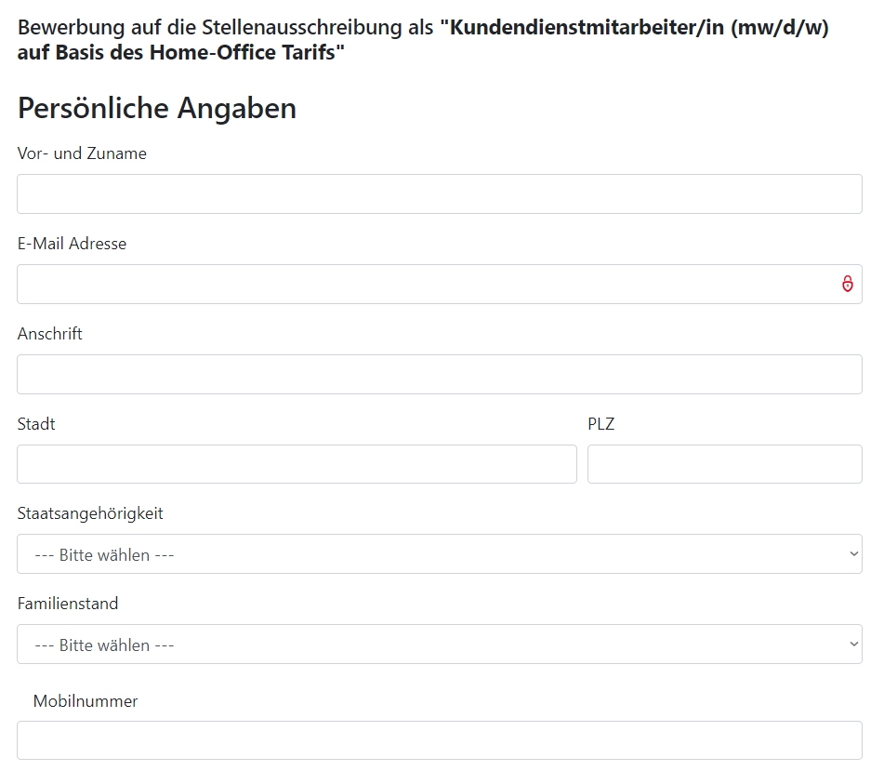Click into the E-Mail Adresse input box
884x771 pixels.
point(439,285)
